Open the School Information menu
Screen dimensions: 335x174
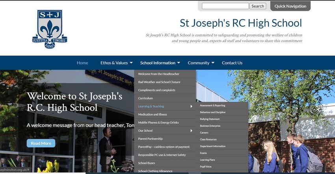pos(158,63)
